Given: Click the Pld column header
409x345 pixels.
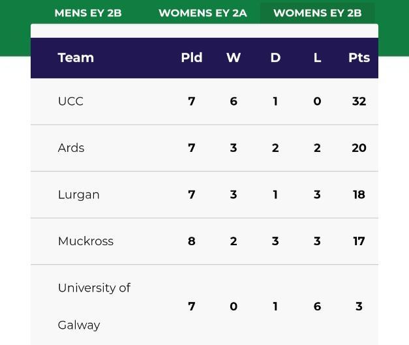Looking at the screenshot, I should tap(191, 57).
